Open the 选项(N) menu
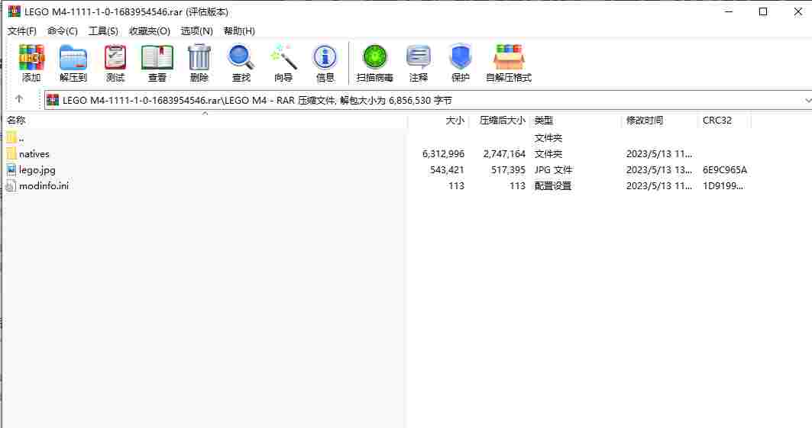This screenshot has height=428, width=812. coord(197,31)
